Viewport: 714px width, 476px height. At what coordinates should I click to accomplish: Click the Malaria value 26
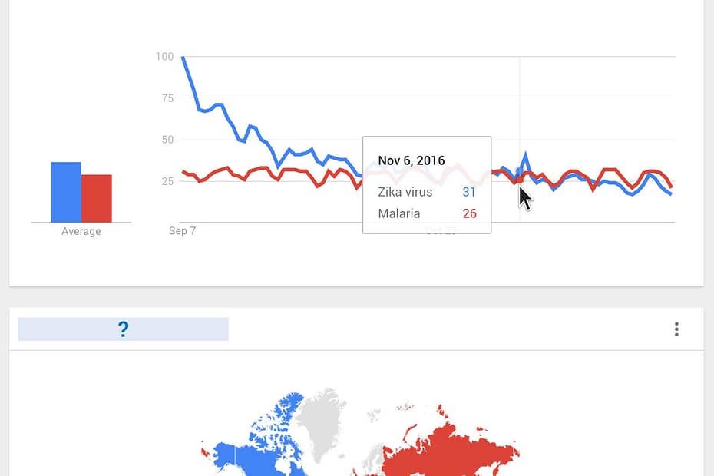(469, 213)
